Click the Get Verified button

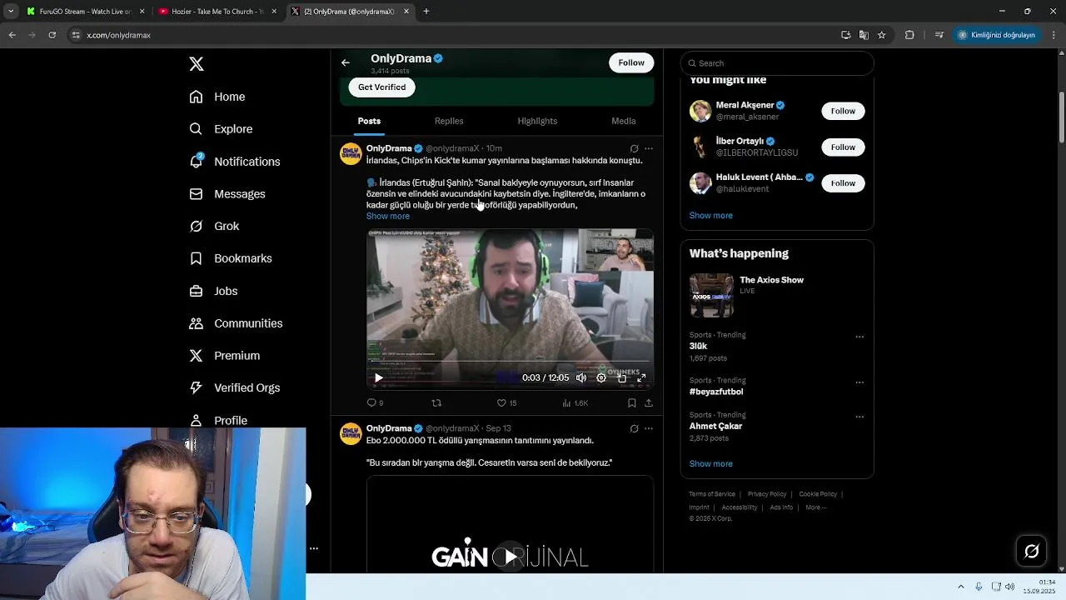point(382,87)
